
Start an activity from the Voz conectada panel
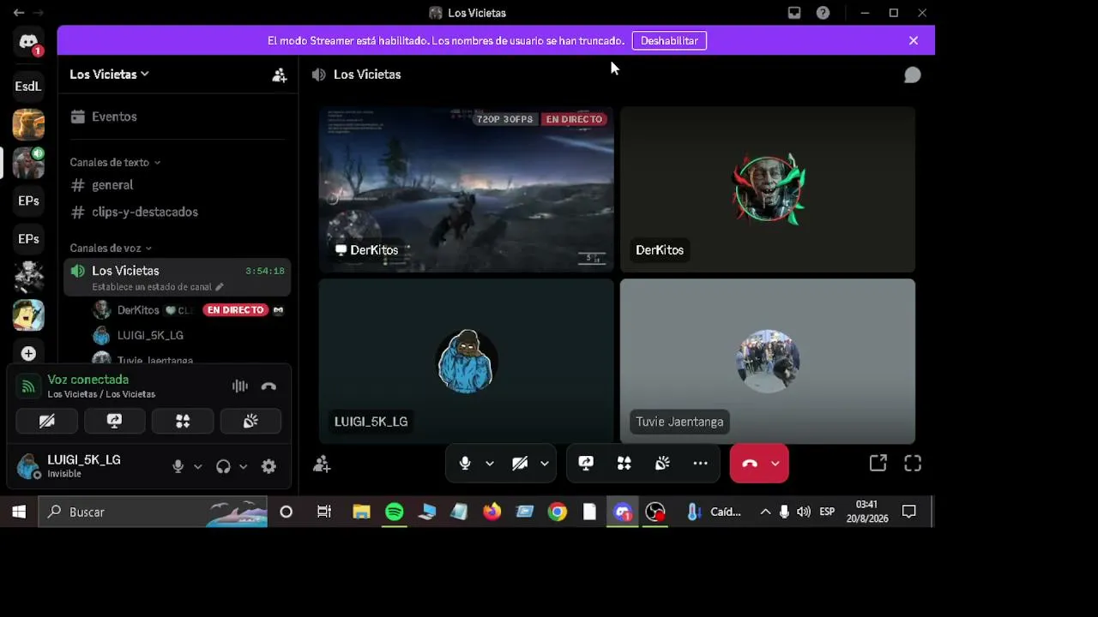tap(183, 421)
